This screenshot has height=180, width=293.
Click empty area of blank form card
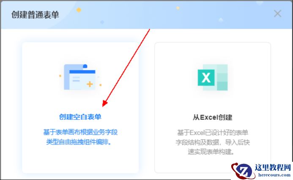[x=80, y=161]
